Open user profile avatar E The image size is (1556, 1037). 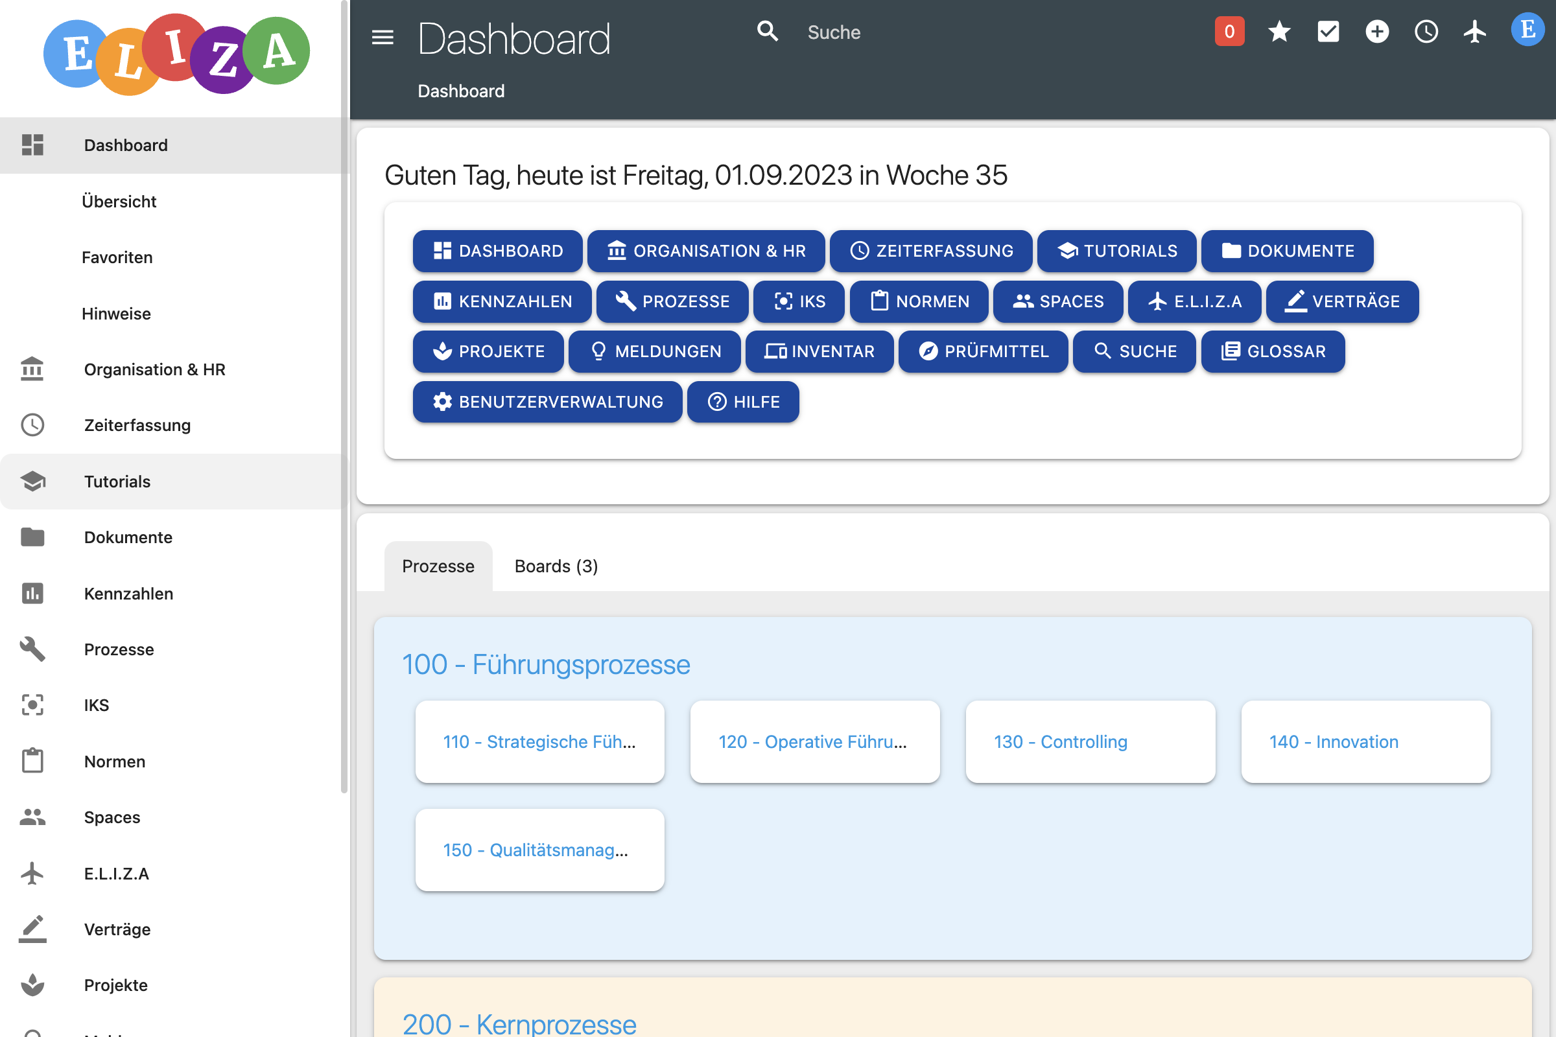1527,29
